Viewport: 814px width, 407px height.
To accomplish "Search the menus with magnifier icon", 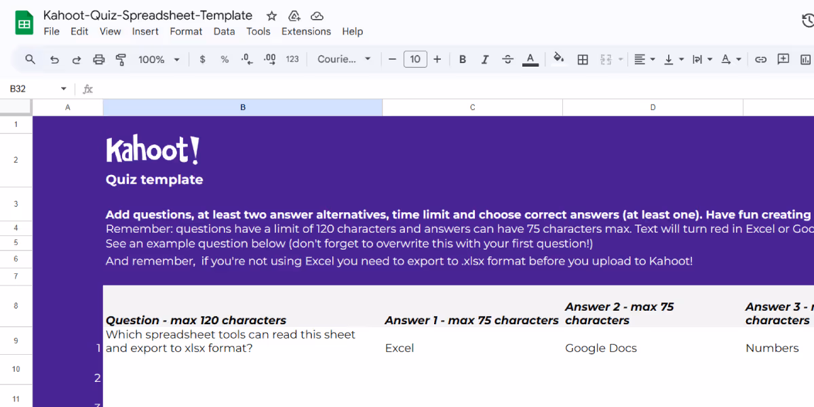I will (31, 59).
